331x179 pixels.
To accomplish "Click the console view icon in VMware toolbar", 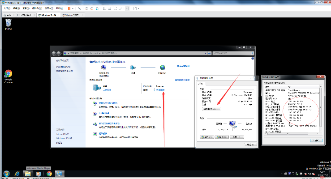I will coord(127,9).
